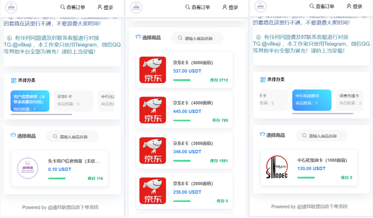Open the 中石化加油卡 (1000面值) product card
Screen dimensions: 373x218
point(309,167)
